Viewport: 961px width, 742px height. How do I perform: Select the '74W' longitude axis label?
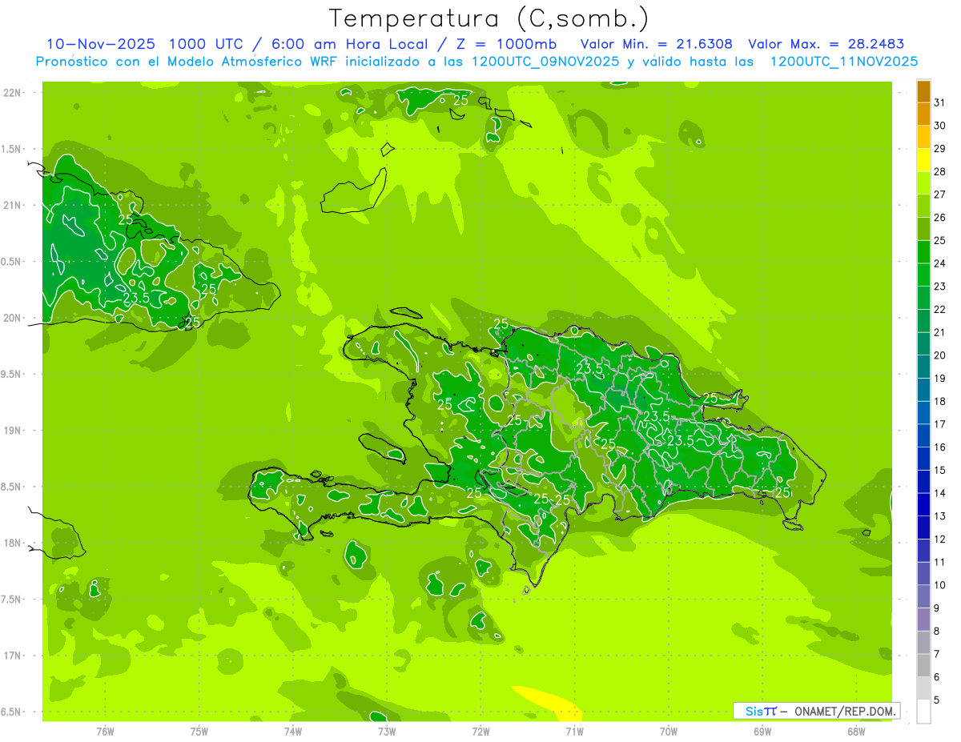coord(293,731)
